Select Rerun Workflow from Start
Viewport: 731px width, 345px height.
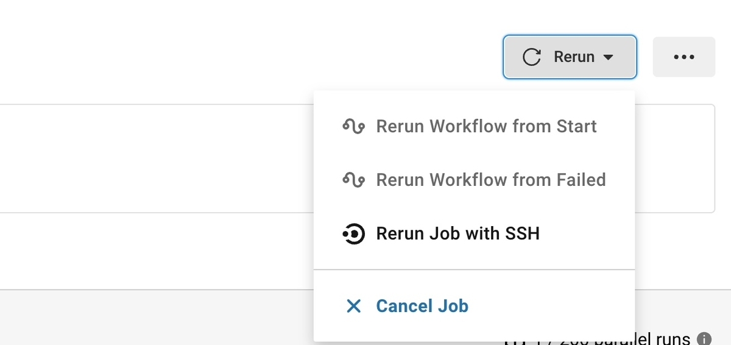click(486, 127)
